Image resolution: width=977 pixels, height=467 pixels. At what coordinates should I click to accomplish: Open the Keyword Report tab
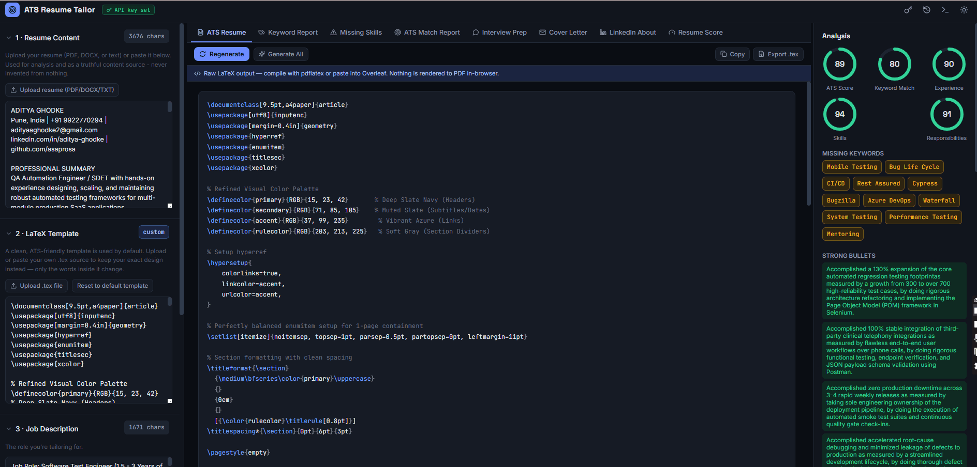(288, 32)
